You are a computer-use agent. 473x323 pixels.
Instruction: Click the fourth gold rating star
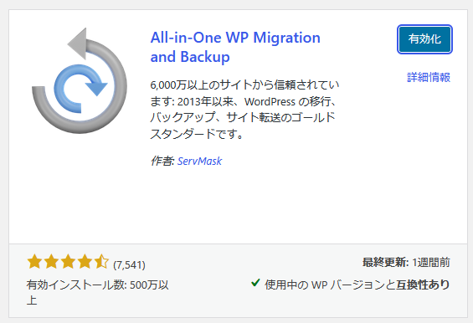click(x=85, y=261)
